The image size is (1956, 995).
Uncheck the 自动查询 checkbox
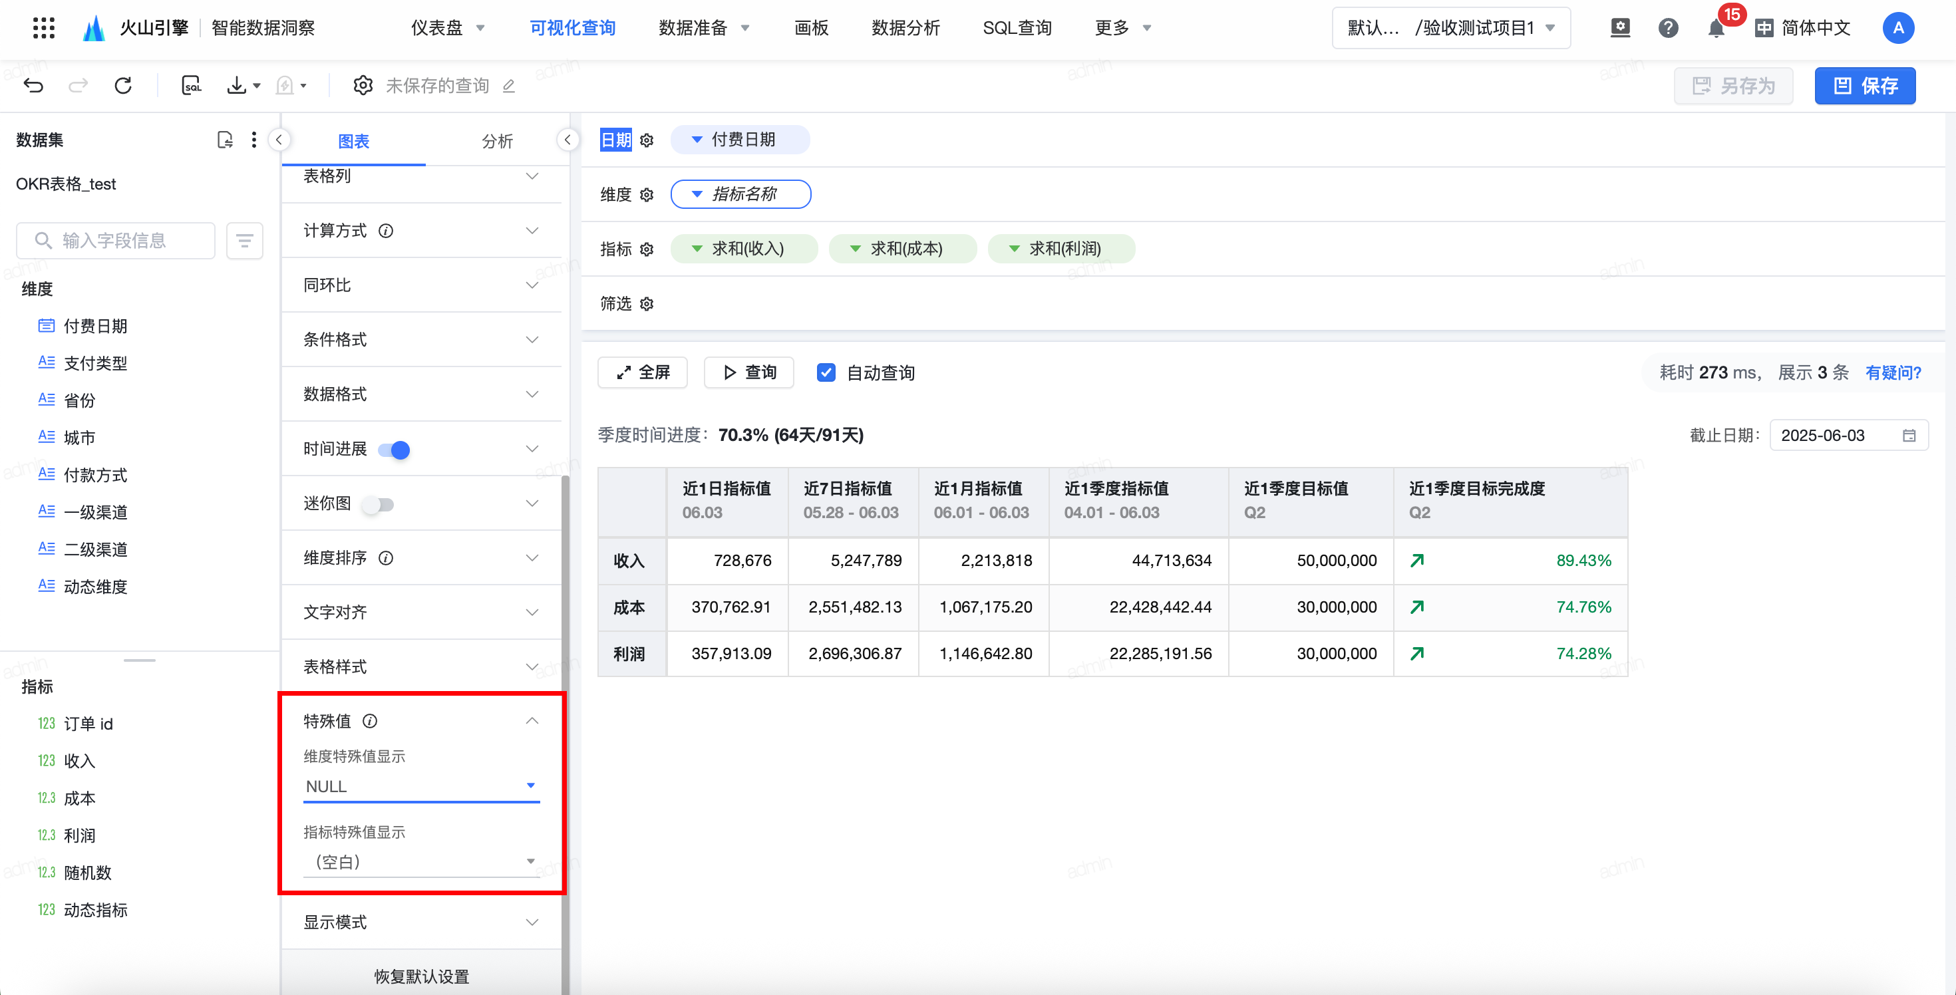(826, 372)
